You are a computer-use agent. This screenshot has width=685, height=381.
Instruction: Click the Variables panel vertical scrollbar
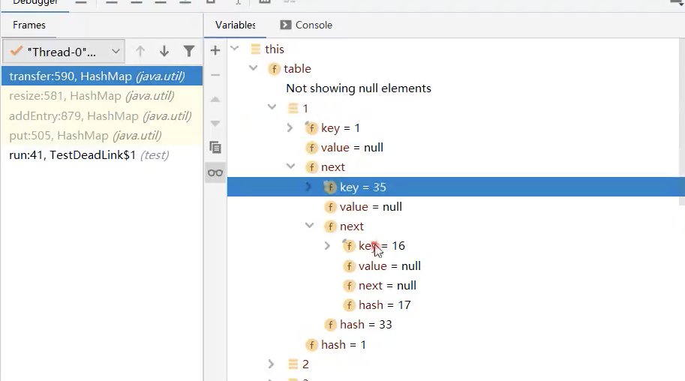[x=682, y=122]
